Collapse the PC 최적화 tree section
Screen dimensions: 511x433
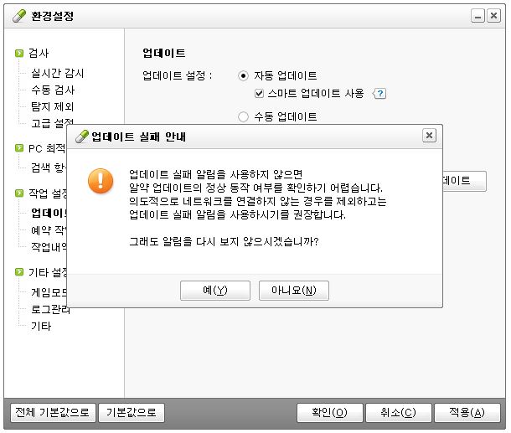pyautogui.click(x=19, y=148)
